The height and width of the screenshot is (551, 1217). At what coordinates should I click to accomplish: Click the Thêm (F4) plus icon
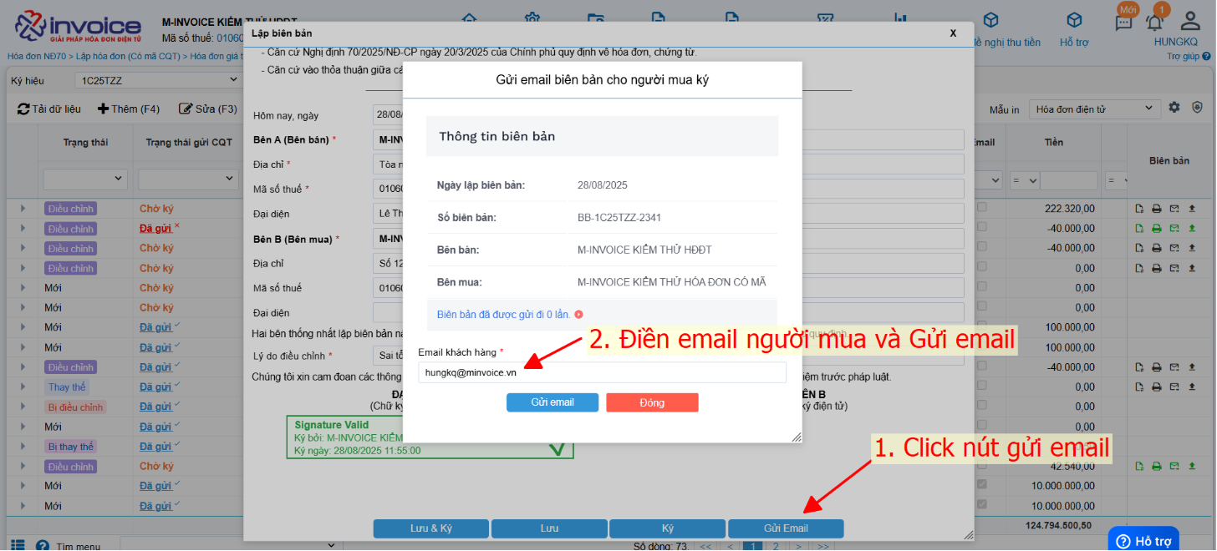[x=104, y=109]
